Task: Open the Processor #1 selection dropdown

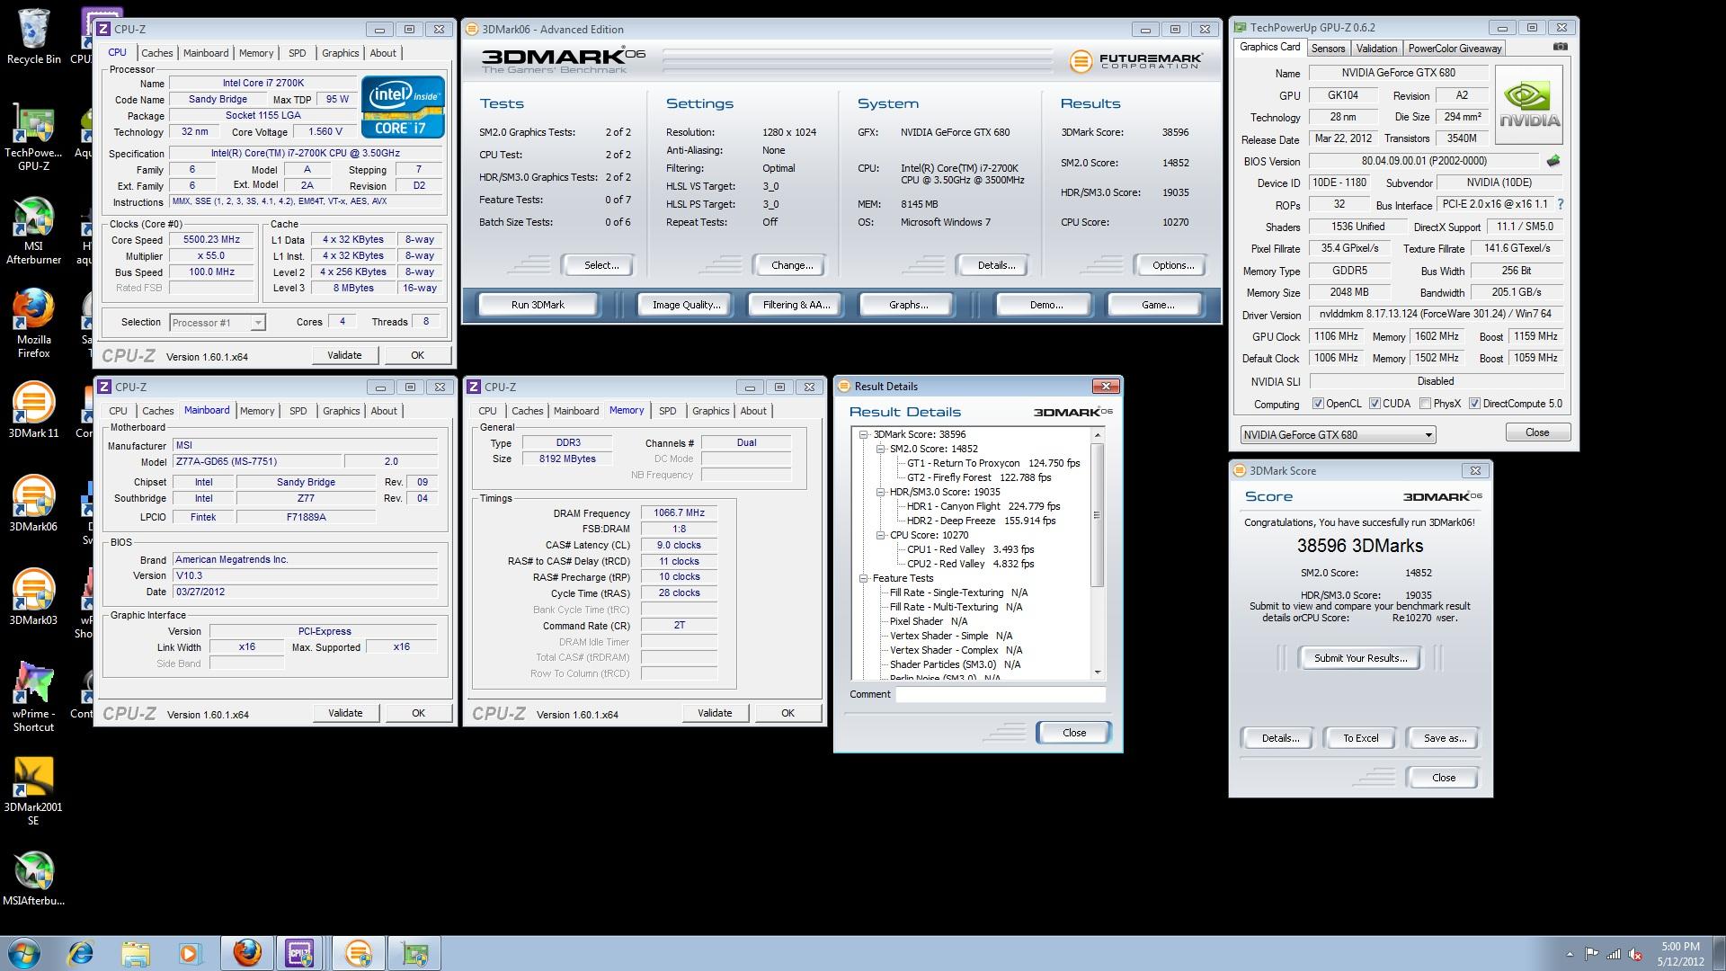Action: click(217, 323)
